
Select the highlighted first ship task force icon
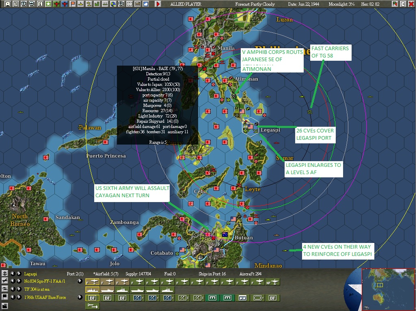pyautogui.click(x=93, y=290)
